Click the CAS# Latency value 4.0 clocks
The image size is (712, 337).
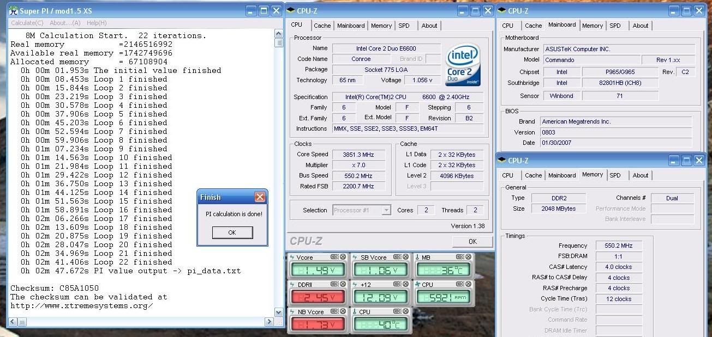coord(619,267)
